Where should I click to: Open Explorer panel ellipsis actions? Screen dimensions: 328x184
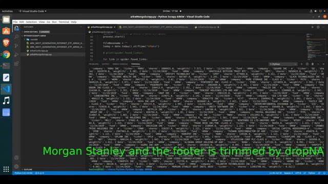81,27
